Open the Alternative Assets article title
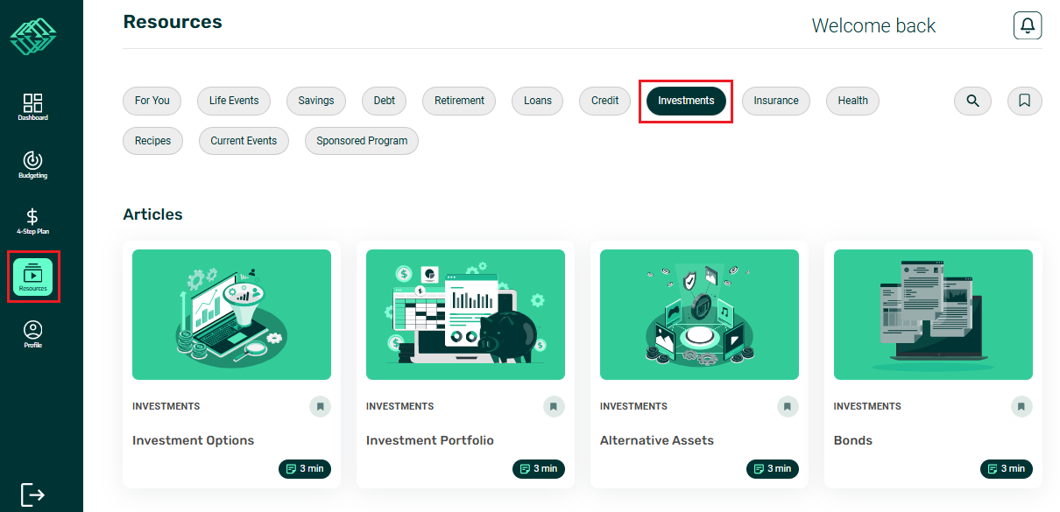The width and height of the screenshot is (1060, 512). pos(656,440)
